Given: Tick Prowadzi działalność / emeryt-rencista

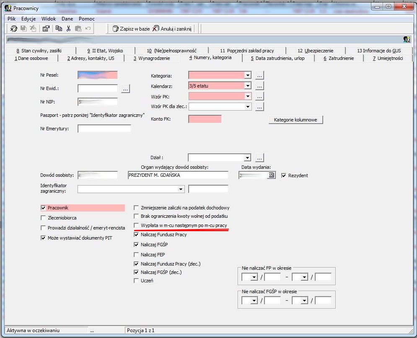Looking at the screenshot, I should point(43,228).
